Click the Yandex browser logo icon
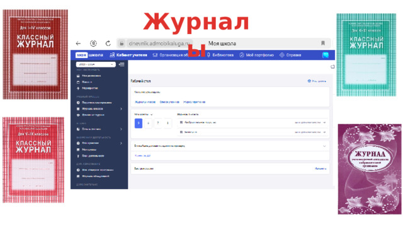 tap(93, 44)
